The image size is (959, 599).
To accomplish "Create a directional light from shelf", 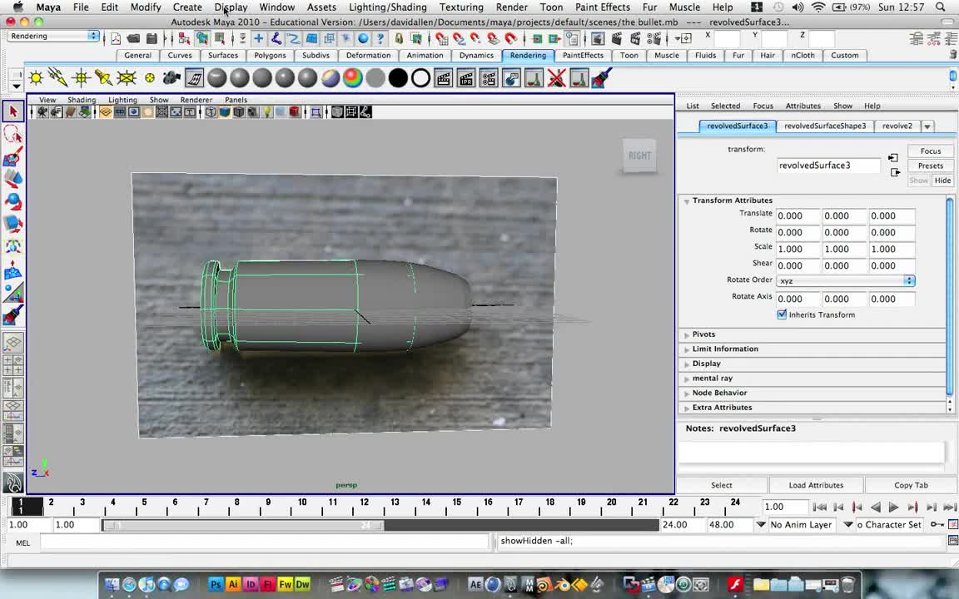I will [x=58, y=78].
